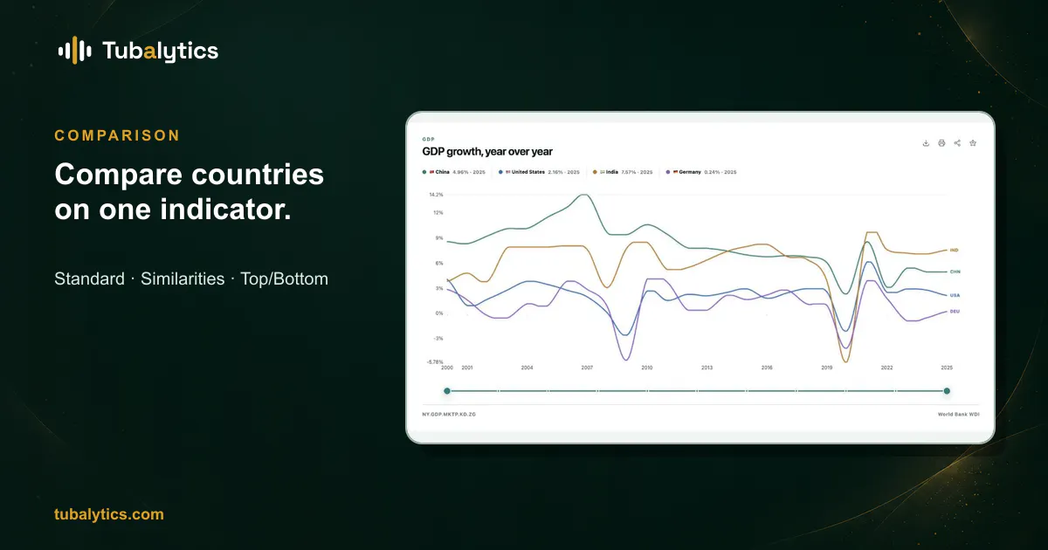Click the year range slider end handle

click(x=947, y=391)
